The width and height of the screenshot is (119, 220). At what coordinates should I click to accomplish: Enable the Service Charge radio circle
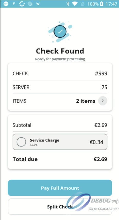click(21, 142)
